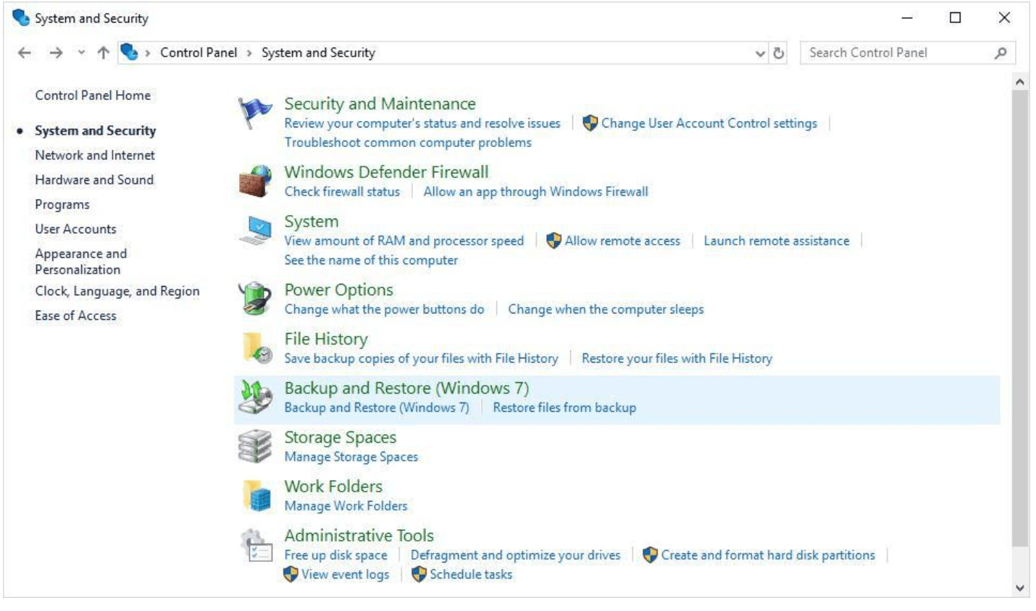Open the System monitor icon
This screenshot has height=611, width=1036.
pos(254,231)
